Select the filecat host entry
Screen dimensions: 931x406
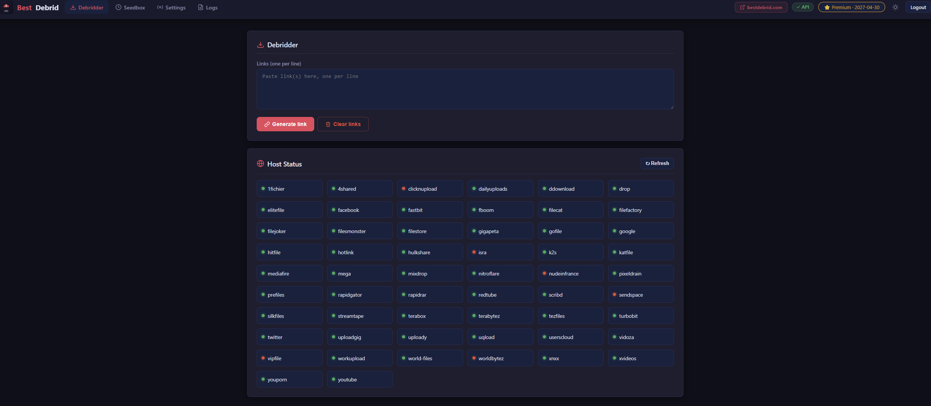571,210
